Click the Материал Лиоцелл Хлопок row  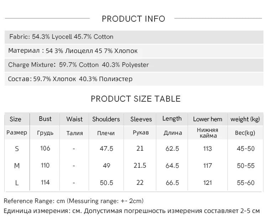(134, 51)
